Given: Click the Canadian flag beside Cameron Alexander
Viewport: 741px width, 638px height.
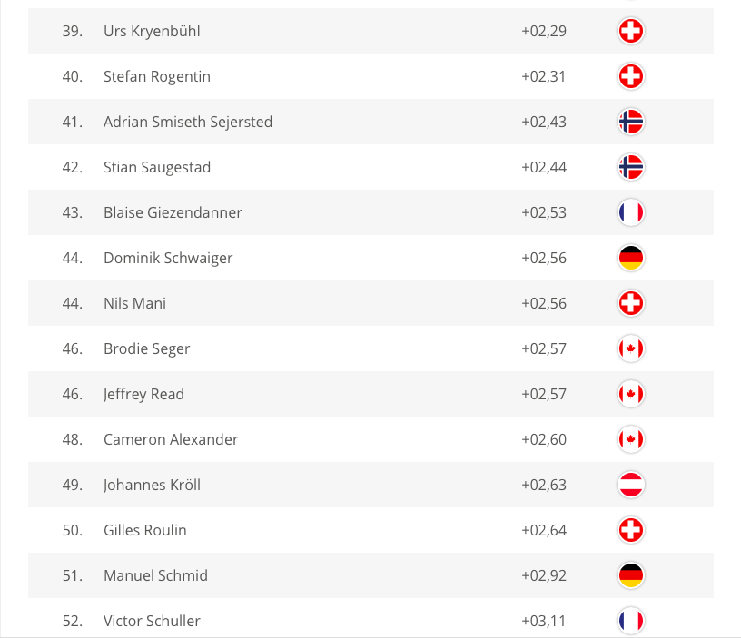Looking at the screenshot, I should (x=630, y=439).
